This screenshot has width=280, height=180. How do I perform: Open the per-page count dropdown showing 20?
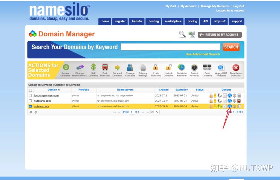point(155,112)
